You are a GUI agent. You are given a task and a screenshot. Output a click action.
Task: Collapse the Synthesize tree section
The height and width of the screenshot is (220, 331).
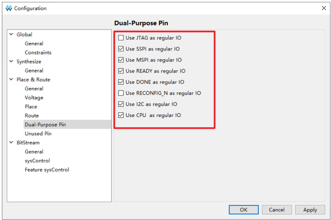(11, 61)
